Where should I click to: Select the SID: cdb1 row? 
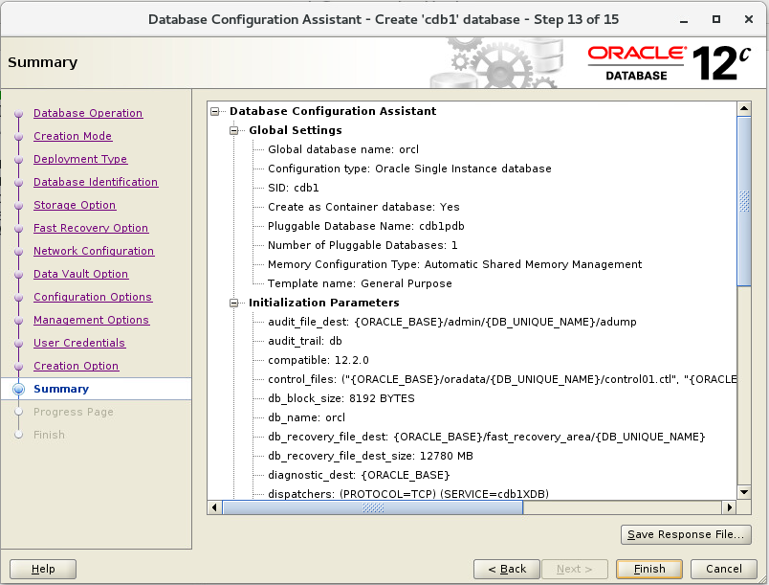(294, 188)
